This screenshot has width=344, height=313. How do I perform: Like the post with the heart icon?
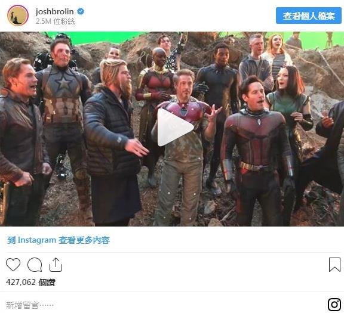click(x=13, y=265)
